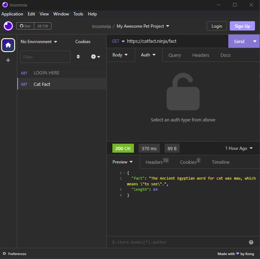Viewport: 260px width, 259px height.
Task: Open the No Environment dropdown
Action: coord(39,42)
